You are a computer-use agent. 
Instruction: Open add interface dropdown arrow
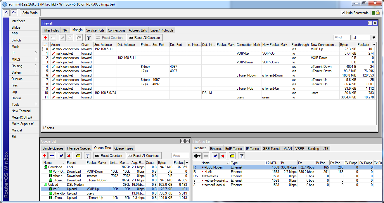pyautogui.click(x=200, y=156)
